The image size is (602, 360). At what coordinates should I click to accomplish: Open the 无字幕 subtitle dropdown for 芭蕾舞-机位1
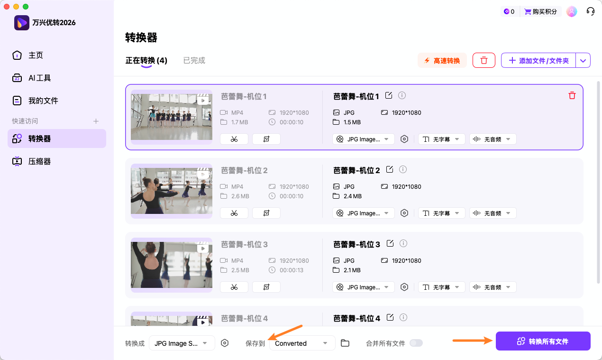point(441,138)
